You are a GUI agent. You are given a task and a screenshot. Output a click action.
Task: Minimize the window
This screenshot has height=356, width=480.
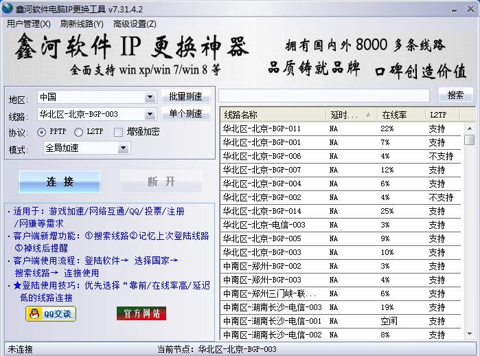point(455,10)
